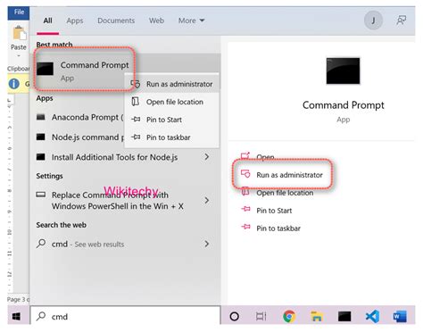Open the Web search tab
This screenshot has width=423, height=332.
pyautogui.click(x=156, y=21)
